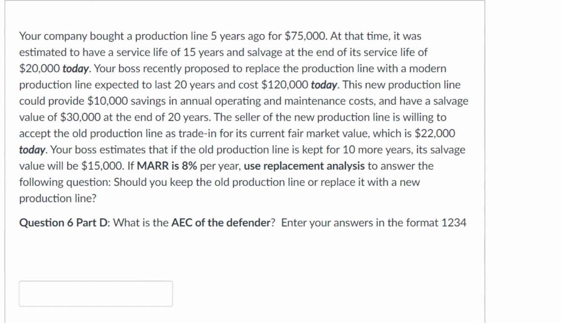Click the vertical border line on the right edge

point(485,161)
